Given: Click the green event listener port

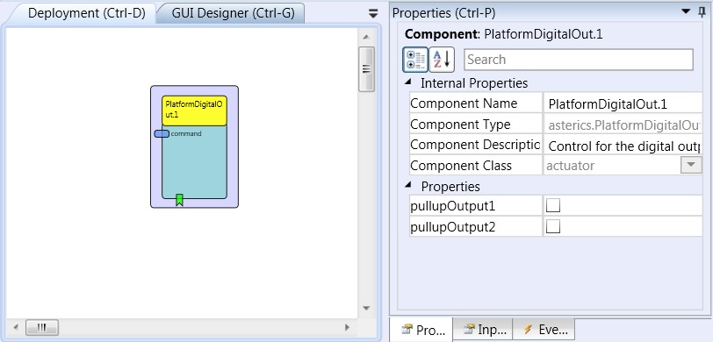Looking at the screenshot, I should (x=179, y=200).
